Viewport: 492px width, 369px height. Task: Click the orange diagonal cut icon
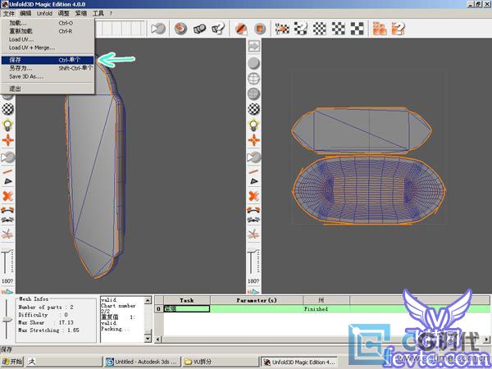241,29
